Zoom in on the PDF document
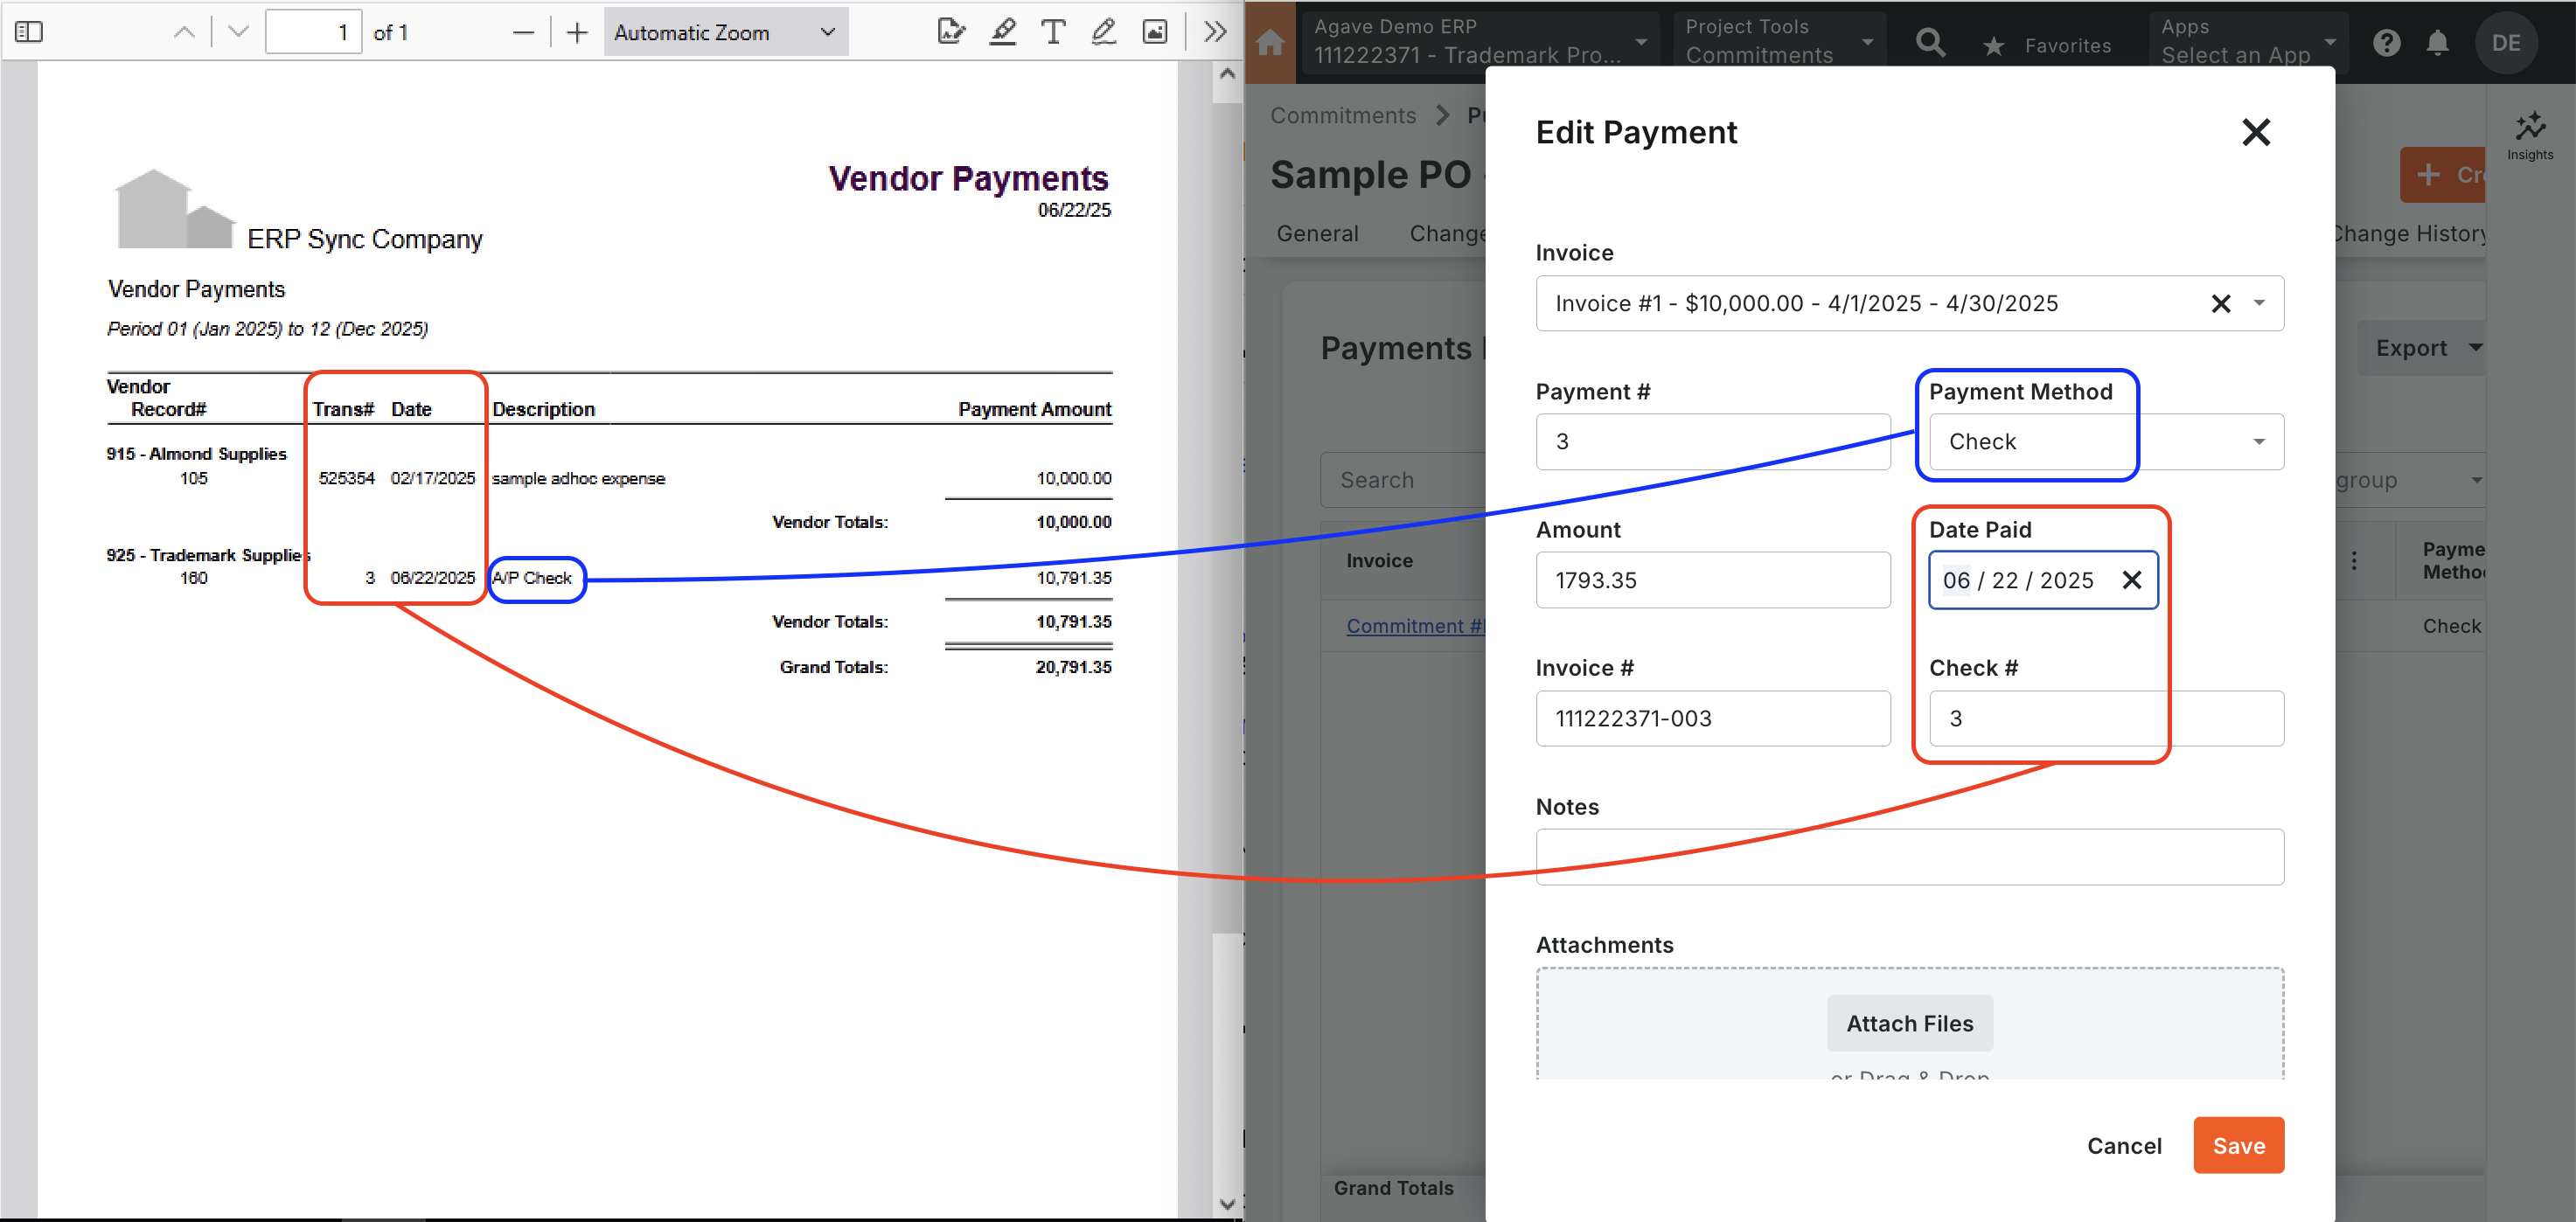The width and height of the screenshot is (2576, 1222). click(577, 32)
